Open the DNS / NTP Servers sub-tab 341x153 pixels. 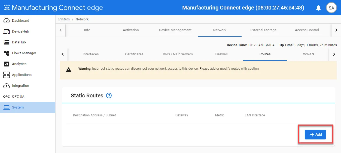click(178, 54)
